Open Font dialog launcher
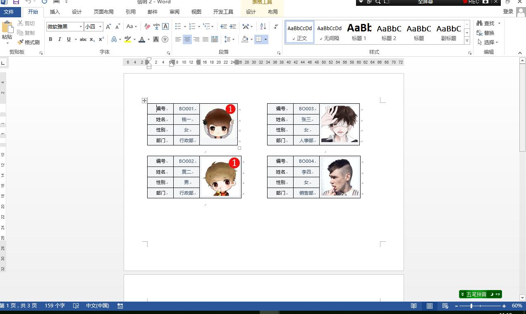 click(x=168, y=53)
